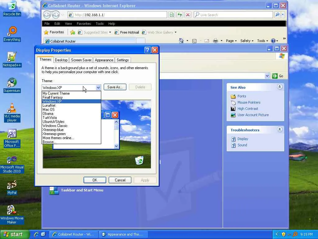Viewport: 318px width, 239px height.
Task: Launch Notepad++ from the desktop
Action: click(x=12, y=59)
